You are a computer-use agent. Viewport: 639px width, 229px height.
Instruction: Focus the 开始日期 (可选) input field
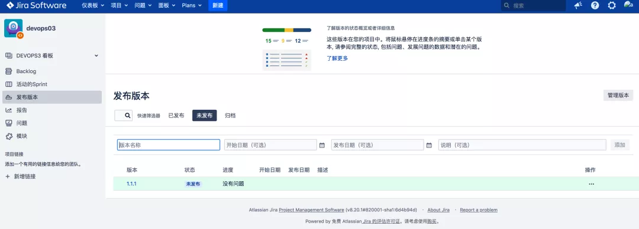[x=270, y=145]
